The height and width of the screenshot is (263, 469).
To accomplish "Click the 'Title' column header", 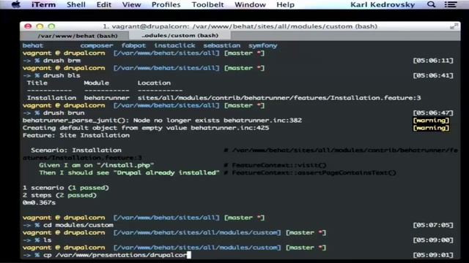I will (37, 83).
